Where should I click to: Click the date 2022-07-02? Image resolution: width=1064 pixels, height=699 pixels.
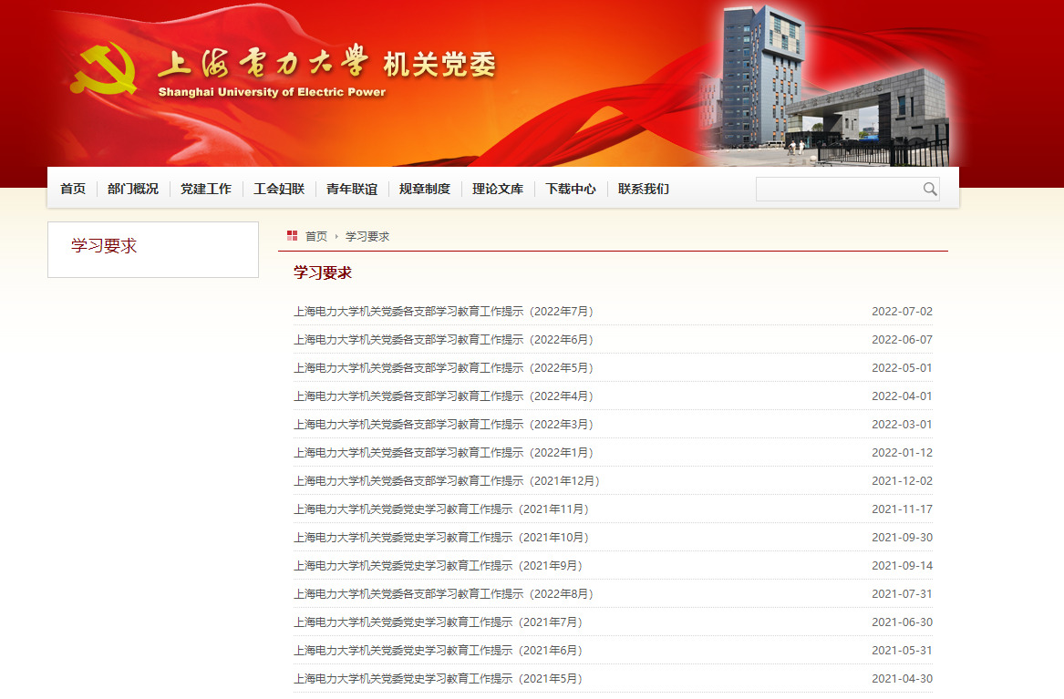click(x=902, y=311)
